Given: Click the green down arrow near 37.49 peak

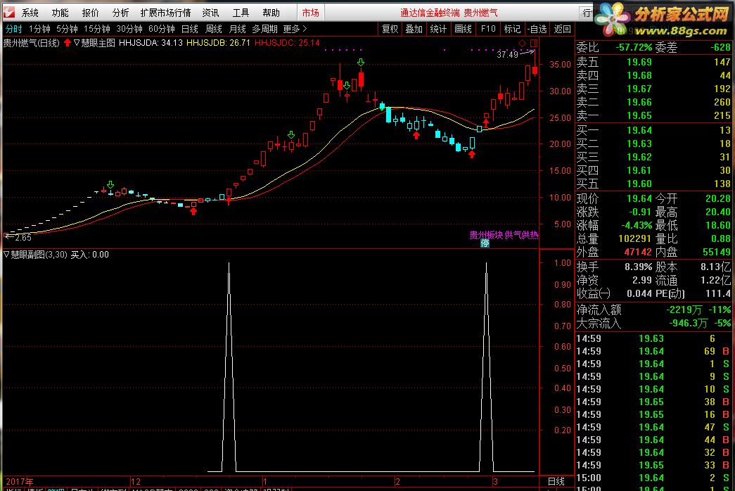Looking at the screenshot, I should click(361, 63).
